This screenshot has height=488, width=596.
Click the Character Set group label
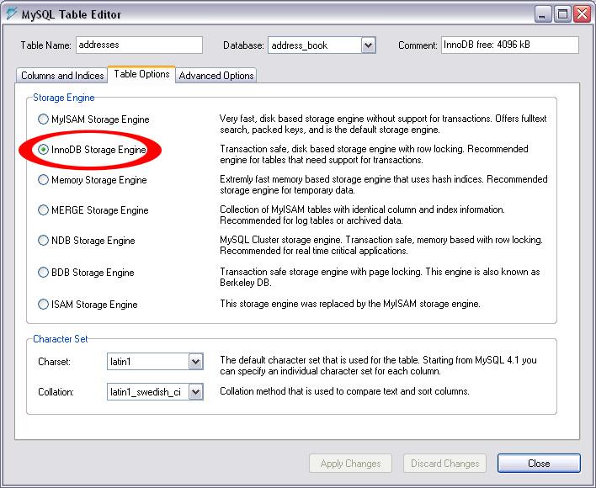60,339
